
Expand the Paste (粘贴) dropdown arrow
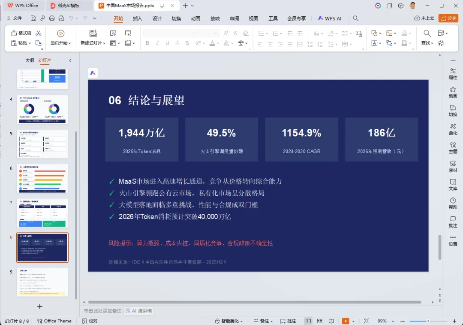pyautogui.click(x=30, y=43)
